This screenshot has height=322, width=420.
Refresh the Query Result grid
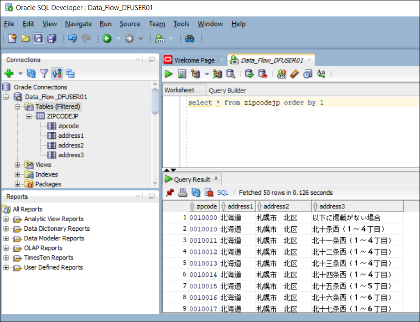click(196, 192)
